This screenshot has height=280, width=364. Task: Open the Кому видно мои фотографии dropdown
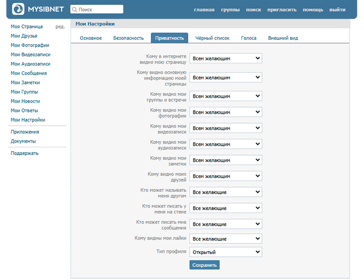tap(225, 112)
